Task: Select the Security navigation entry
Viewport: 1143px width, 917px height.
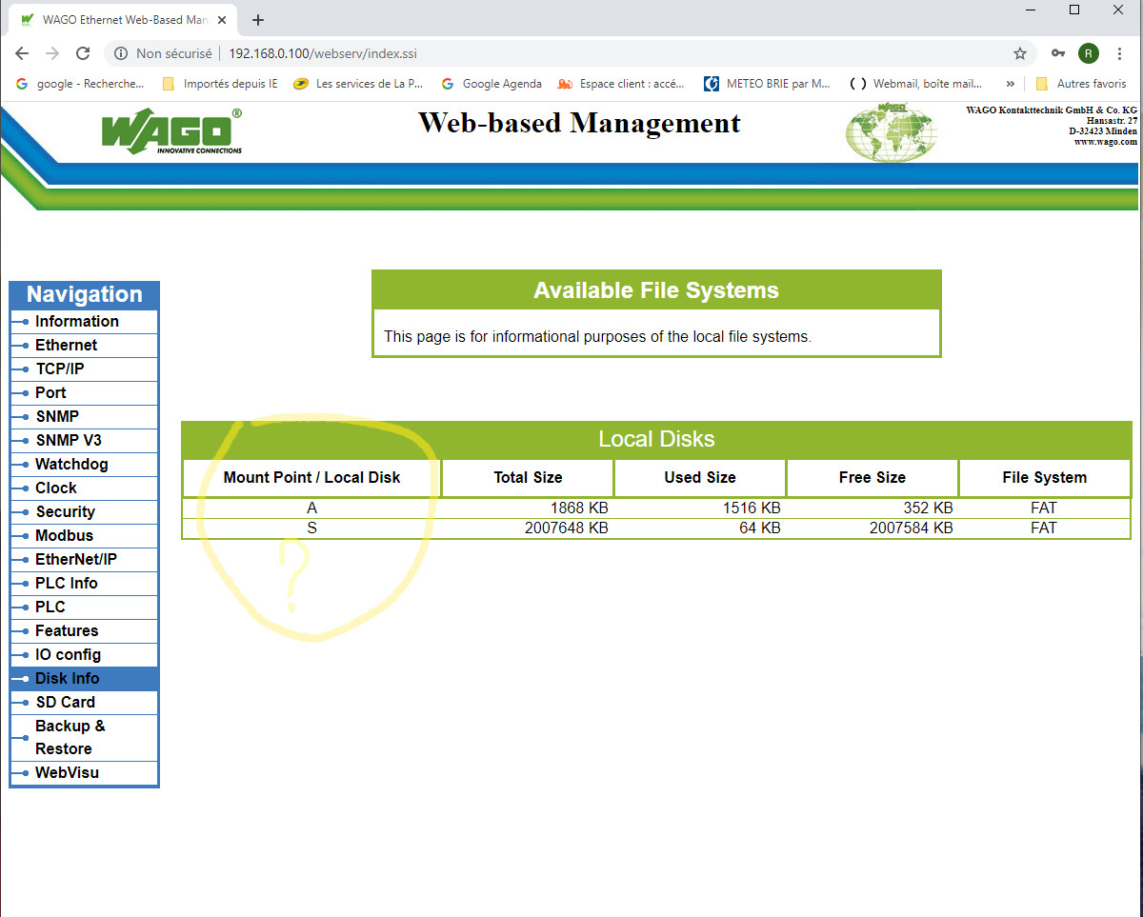Action: (x=65, y=511)
